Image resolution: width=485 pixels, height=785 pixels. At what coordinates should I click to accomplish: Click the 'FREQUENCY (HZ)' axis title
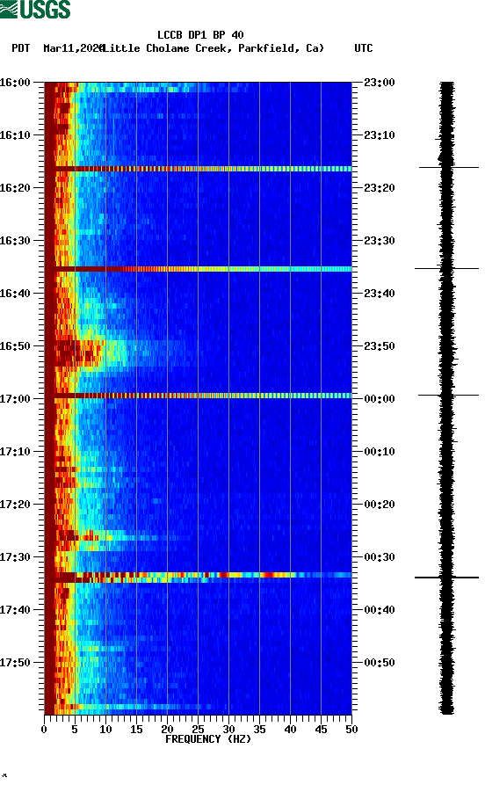[x=208, y=739]
